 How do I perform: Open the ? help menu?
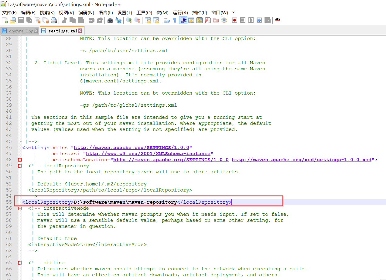tap(233, 12)
